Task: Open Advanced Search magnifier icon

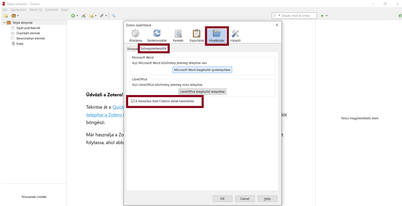Action: (114, 16)
